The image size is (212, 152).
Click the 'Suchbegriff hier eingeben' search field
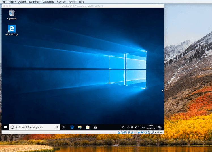(35, 127)
